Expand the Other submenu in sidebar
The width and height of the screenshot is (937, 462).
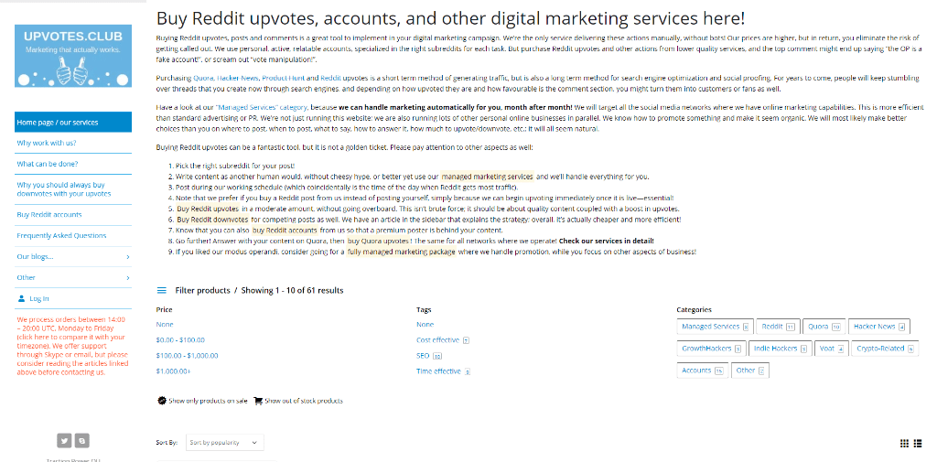126,277
